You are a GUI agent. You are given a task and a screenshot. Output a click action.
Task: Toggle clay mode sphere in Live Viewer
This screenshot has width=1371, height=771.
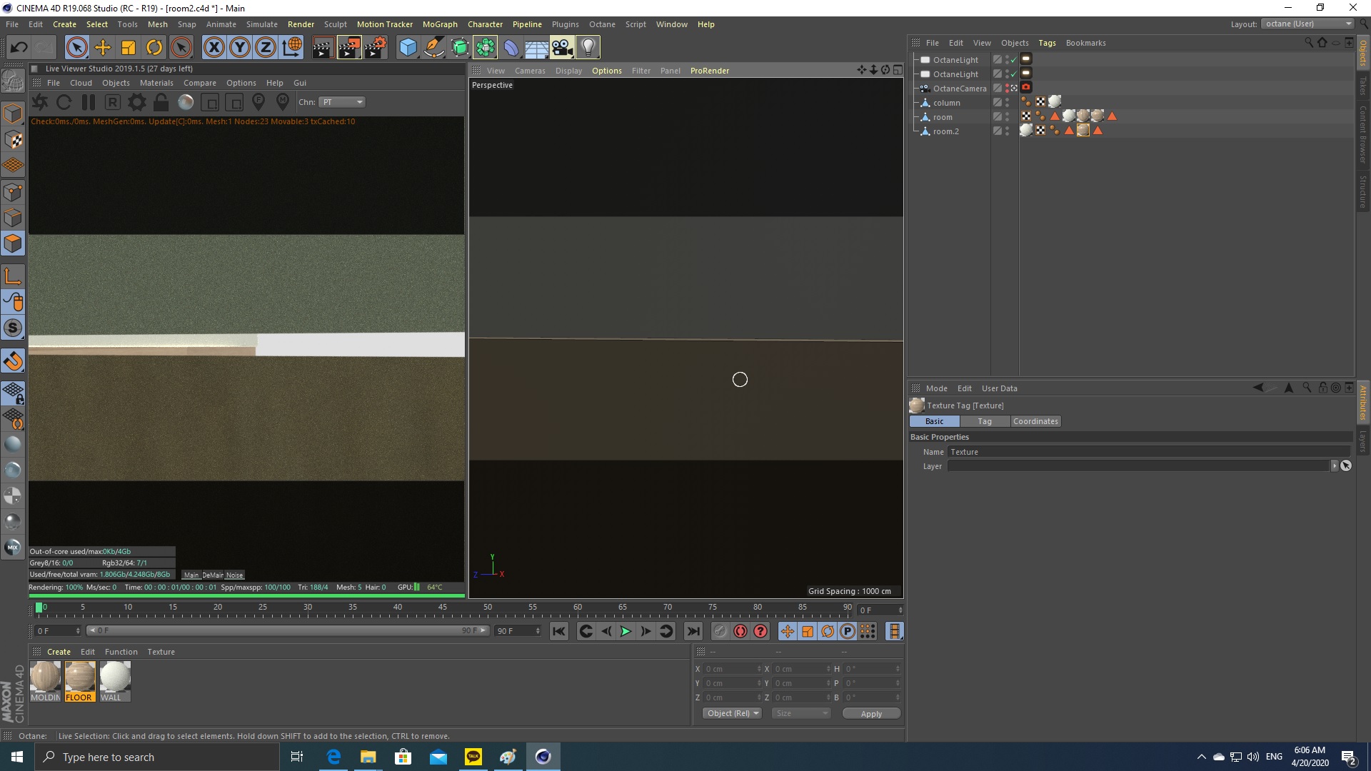[x=186, y=102]
